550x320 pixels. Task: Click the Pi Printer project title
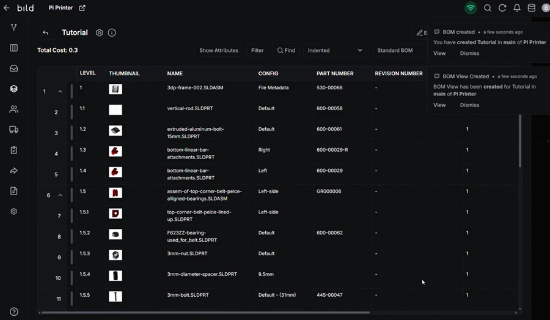pyautogui.click(x=61, y=8)
